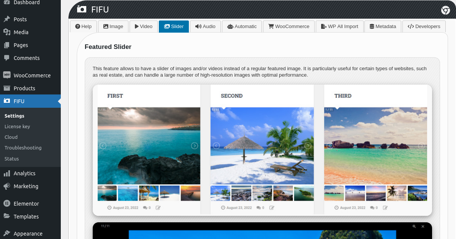Open the Automatic tab
456x239 pixels.
(x=242, y=27)
